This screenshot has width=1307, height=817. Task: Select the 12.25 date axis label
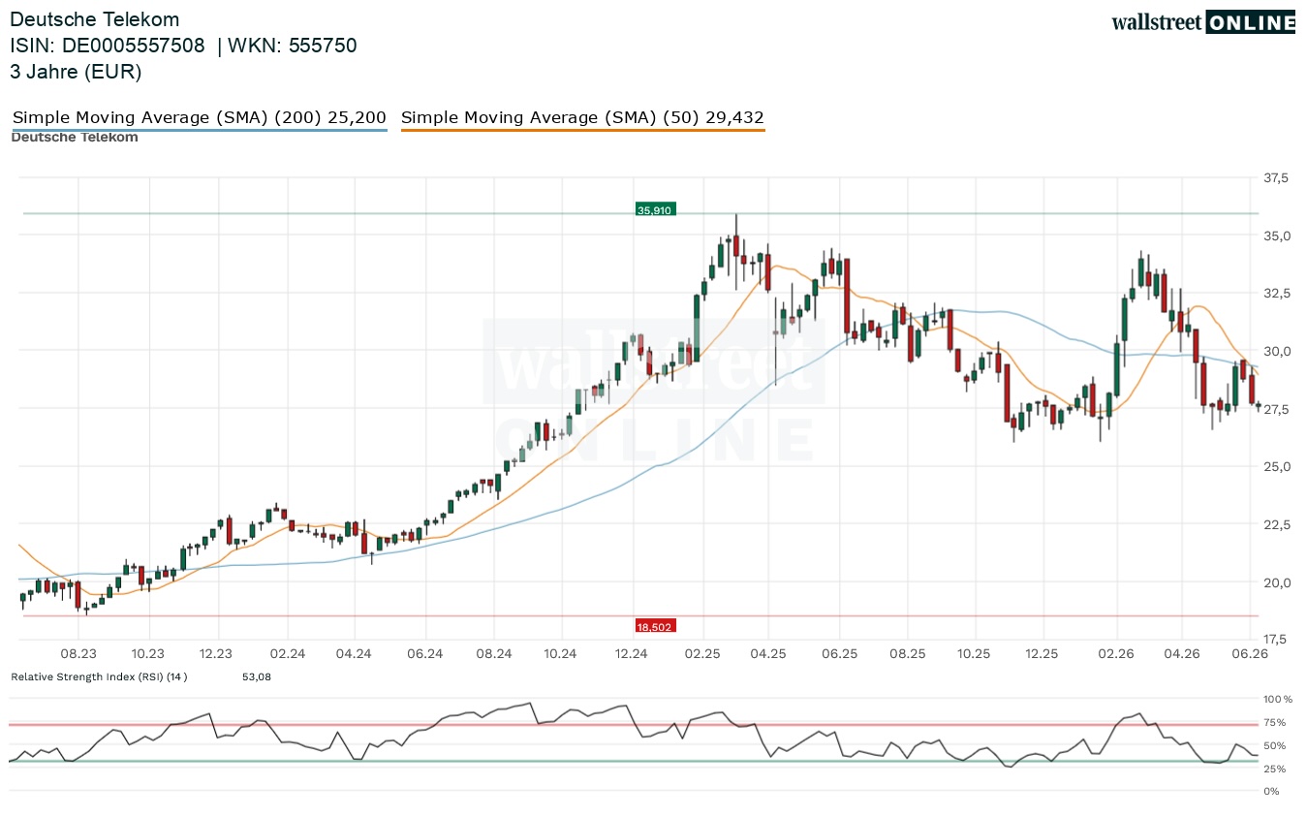tap(1042, 654)
